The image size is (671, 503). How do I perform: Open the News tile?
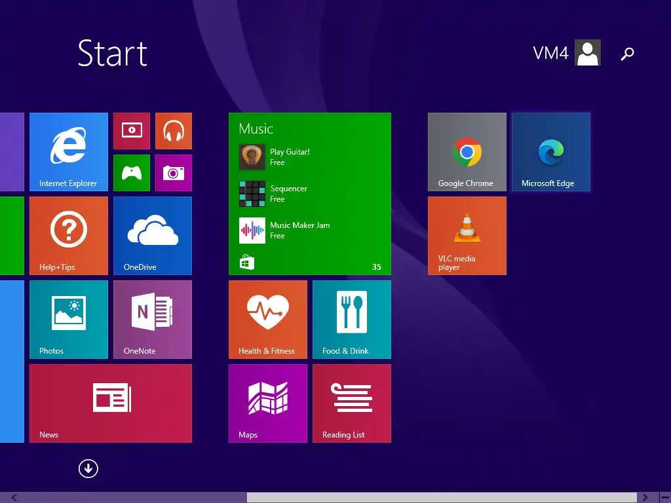[x=110, y=403]
